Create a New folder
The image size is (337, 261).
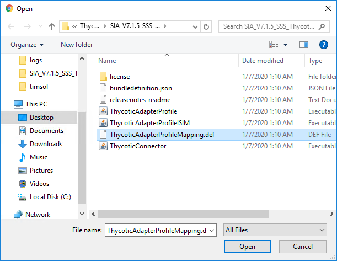click(77, 45)
